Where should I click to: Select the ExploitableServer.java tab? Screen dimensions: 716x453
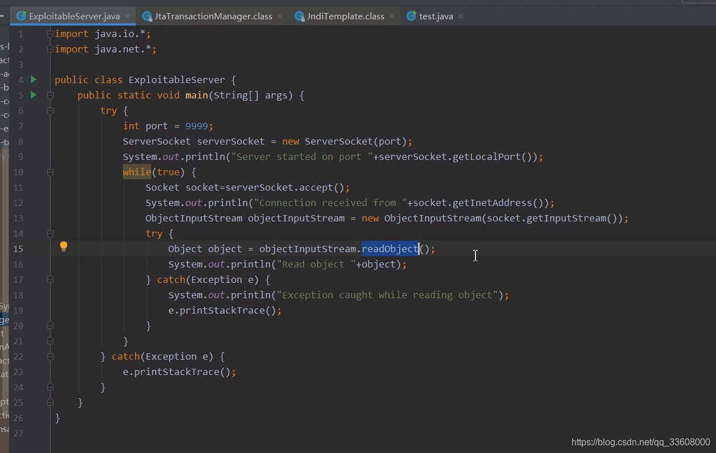(x=74, y=16)
